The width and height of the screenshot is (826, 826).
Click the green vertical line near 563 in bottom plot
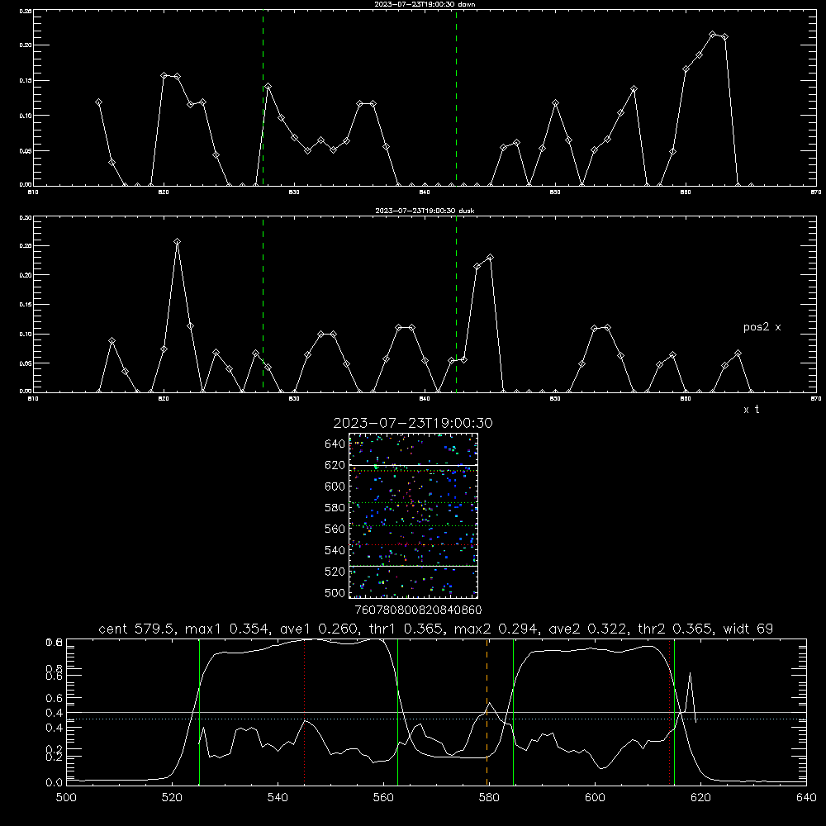coord(398,712)
